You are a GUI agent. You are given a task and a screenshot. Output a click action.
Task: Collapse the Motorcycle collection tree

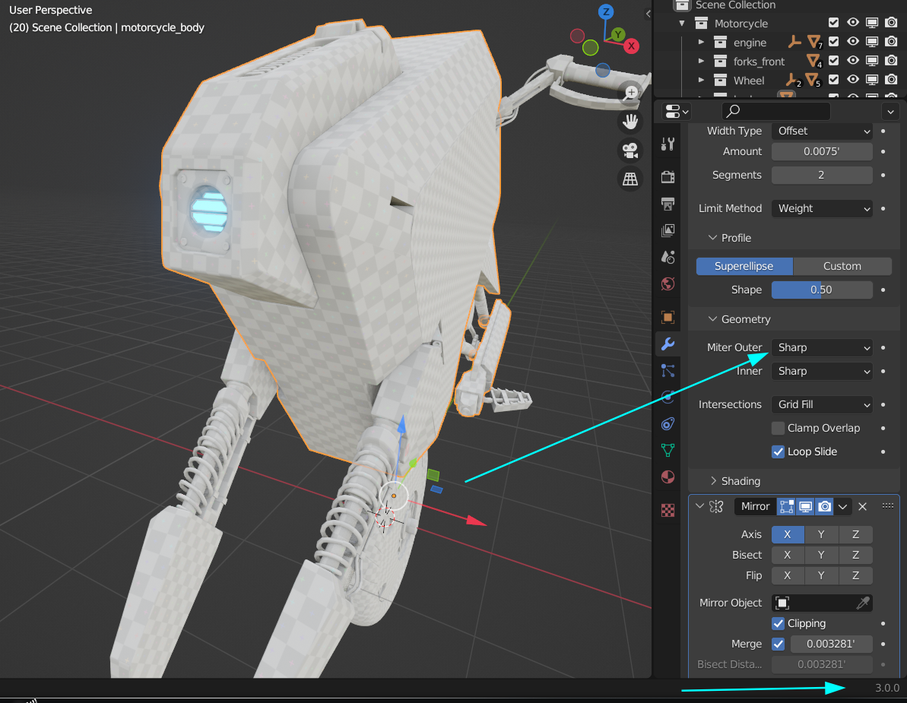click(x=682, y=23)
